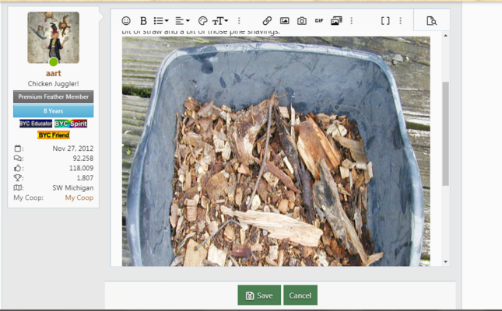Click the insert image icon
Viewport: 502px width, 311px height.
pos(285,21)
